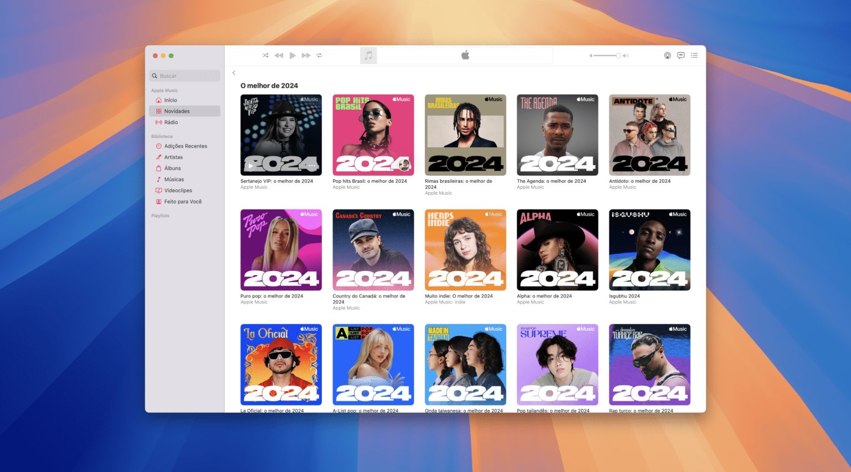Open Músicas from the library sidebar
The height and width of the screenshot is (472, 851).
173,179
